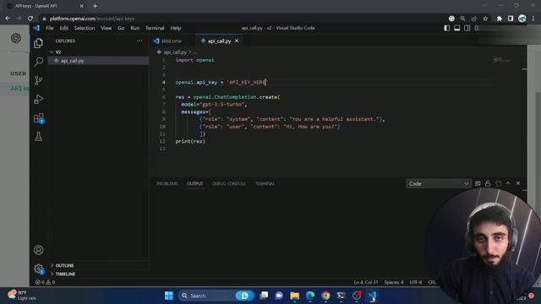541x304 pixels.
Task: Open the Extensions view
Action: (39, 118)
